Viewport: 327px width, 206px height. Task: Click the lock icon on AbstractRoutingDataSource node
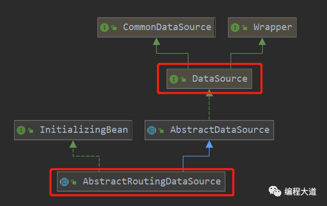pos(73,182)
